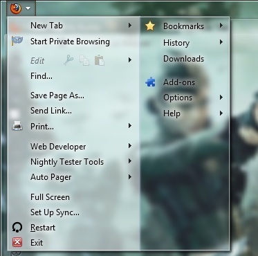258x256 pixels.
Task: Expand the Options submenu arrow
Action: click(221, 98)
